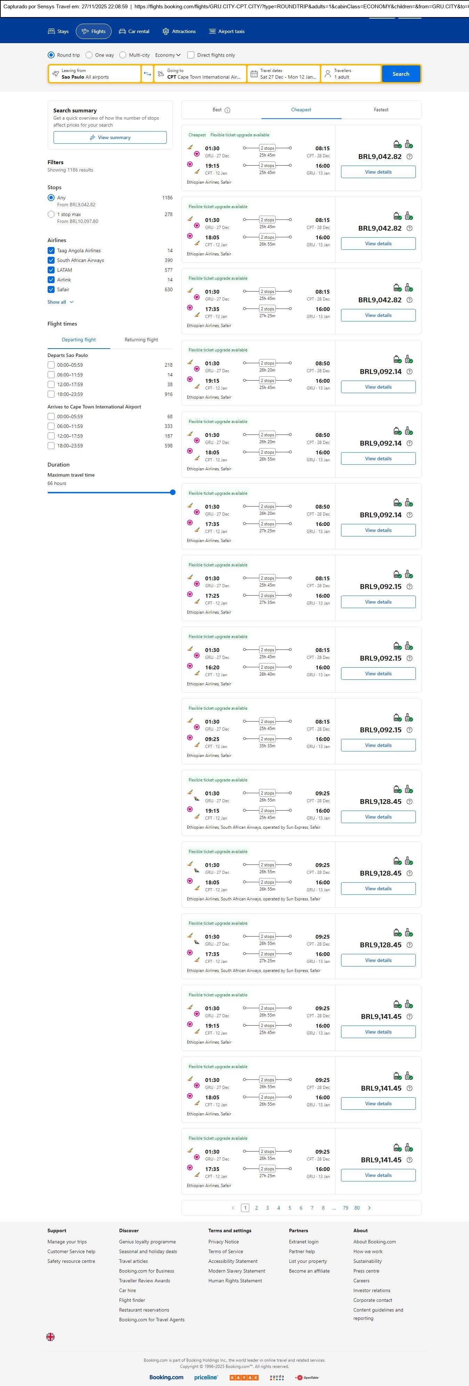Switch to the Fastest results tab

pyautogui.click(x=381, y=110)
